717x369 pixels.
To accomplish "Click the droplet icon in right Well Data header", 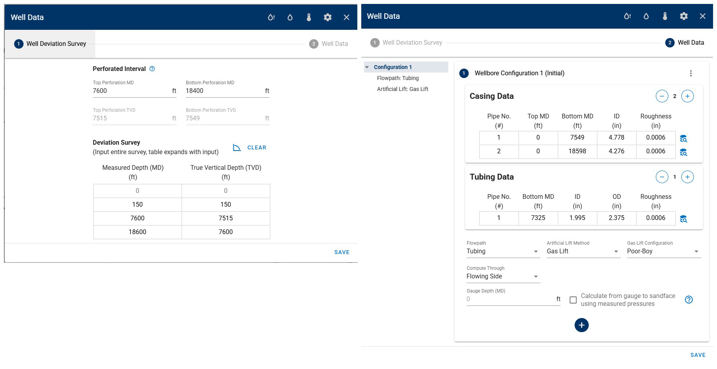I will click(646, 16).
